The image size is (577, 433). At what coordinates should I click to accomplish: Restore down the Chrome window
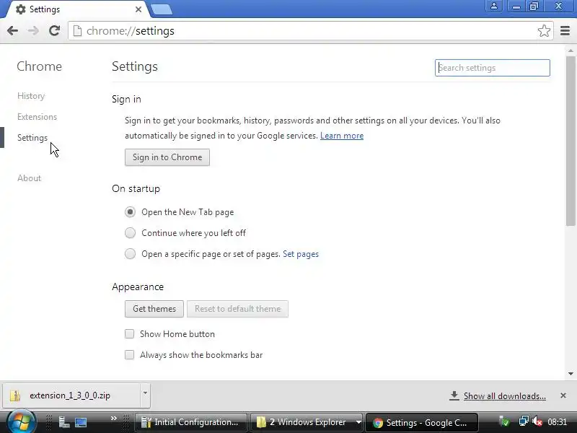tap(534, 6)
